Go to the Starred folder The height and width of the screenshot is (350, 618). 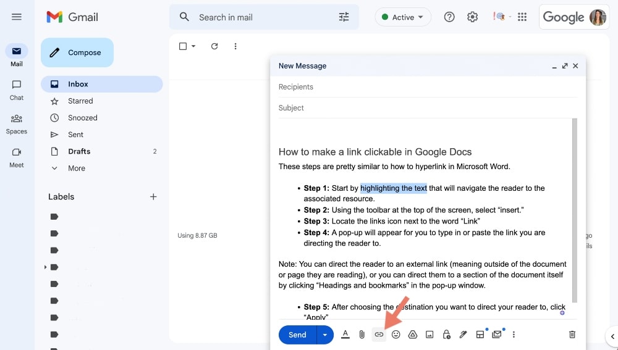[x=80, y=101]
